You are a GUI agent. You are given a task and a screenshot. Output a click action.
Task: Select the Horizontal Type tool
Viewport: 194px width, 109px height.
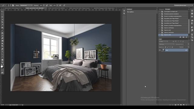[x=2, y=51]
